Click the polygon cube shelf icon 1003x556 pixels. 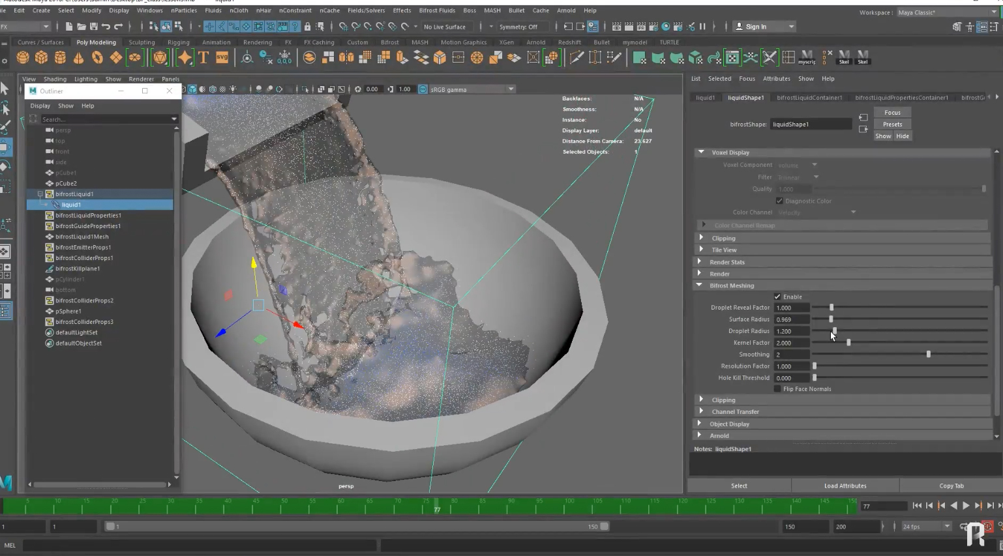click(x=41, y=58)
